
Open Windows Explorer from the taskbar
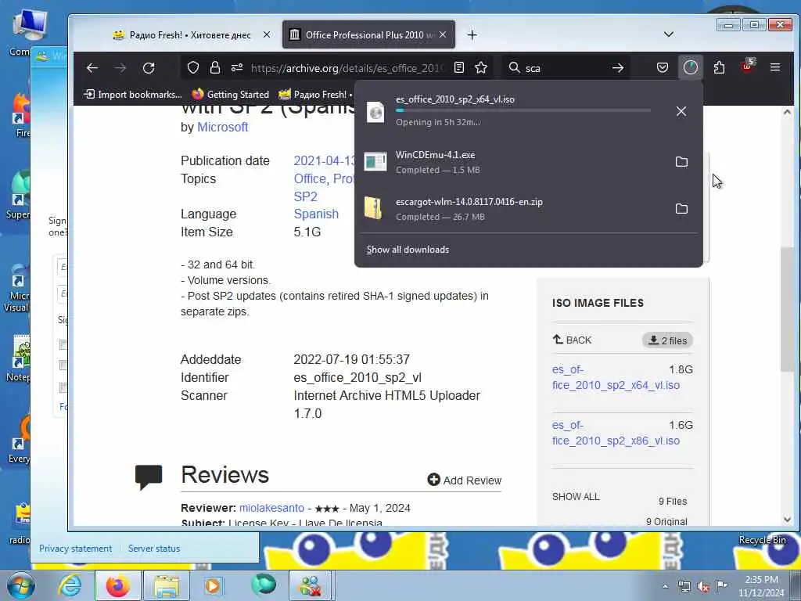click(167, 585)
